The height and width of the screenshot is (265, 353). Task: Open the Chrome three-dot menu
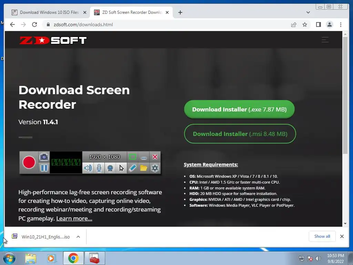tap(341, 24)
